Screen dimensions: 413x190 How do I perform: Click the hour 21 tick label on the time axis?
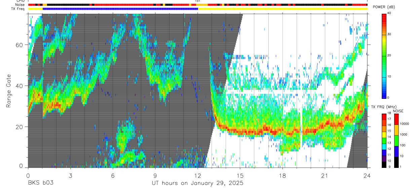pyautogui.click(x=325, y=175)
